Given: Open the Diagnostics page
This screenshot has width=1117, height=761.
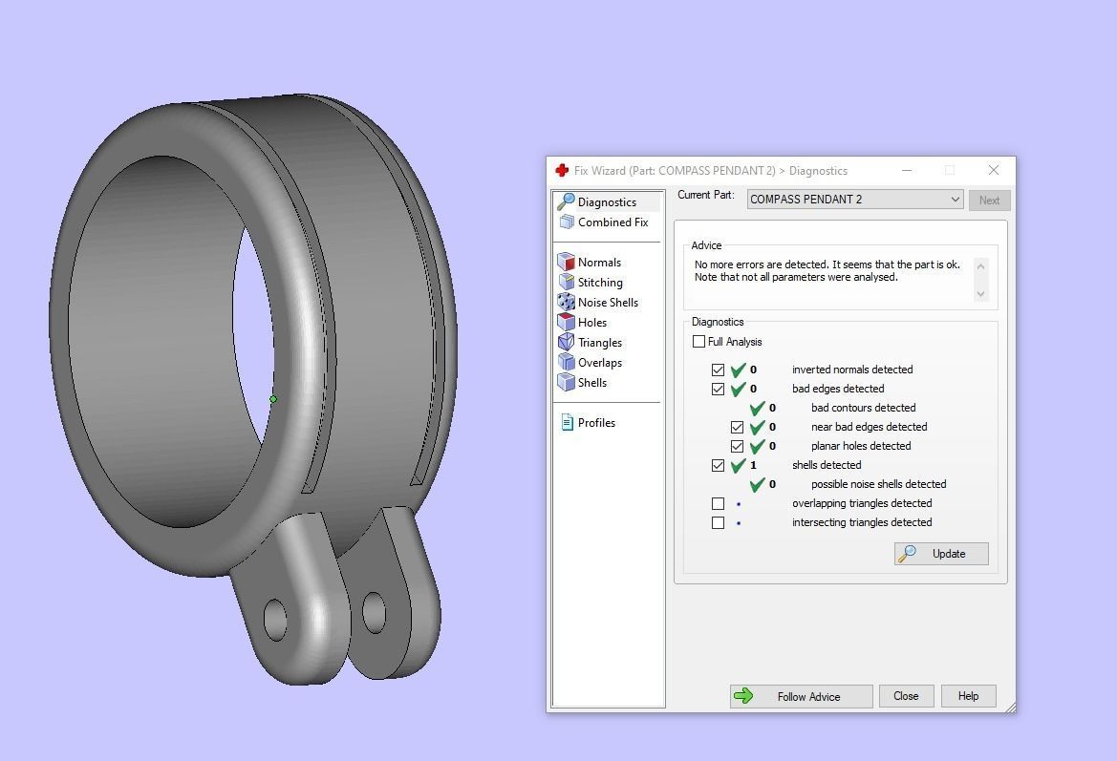Looking at the screenshot, I should pos(607,202).
